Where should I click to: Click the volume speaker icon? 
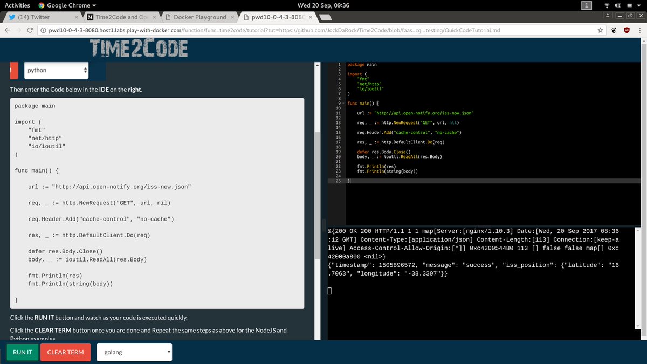(x=618, y=5)
